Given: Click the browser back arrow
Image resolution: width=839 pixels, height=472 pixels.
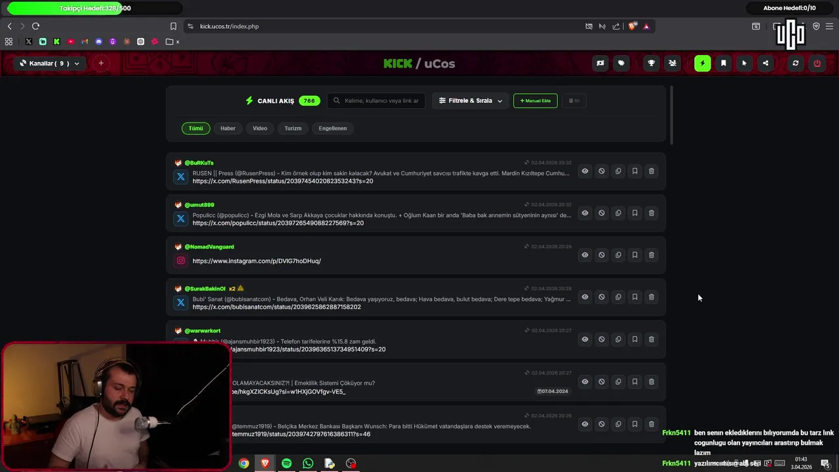Looking at the screenshot, I should pos(9,26).
